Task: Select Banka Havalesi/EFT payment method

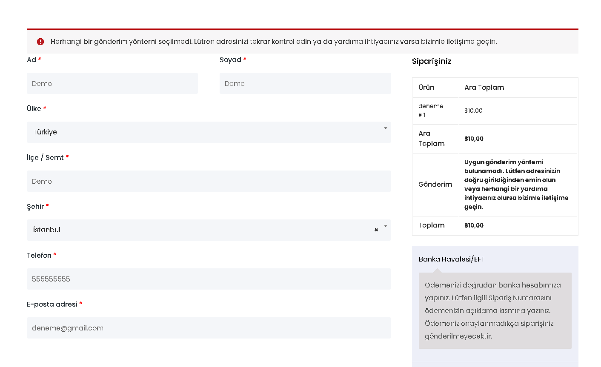Action: [x=452, y=259]
